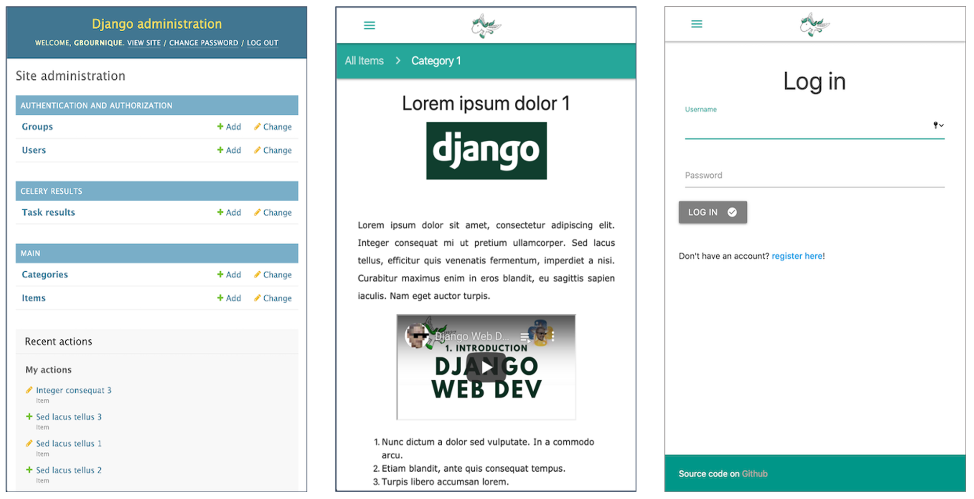This screenshot has height=499, width=974.
Task: Click the LOG IN button
Action: (x=713, y=212)
